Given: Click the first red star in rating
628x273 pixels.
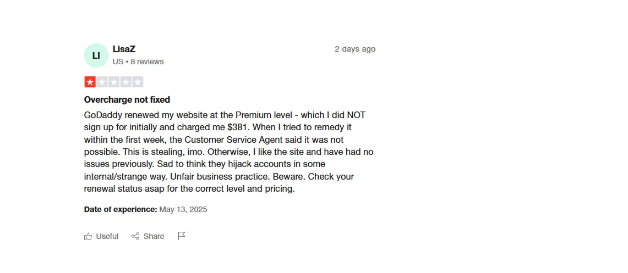Looking at the screenshot, I should 90,82.
